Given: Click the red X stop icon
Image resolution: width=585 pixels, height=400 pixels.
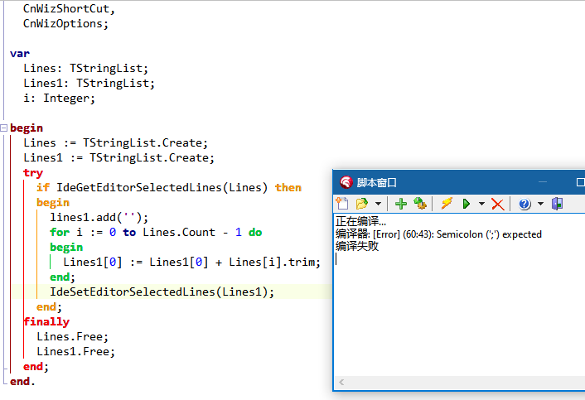Looking at the screenshot, I should (x=497, y=204).
